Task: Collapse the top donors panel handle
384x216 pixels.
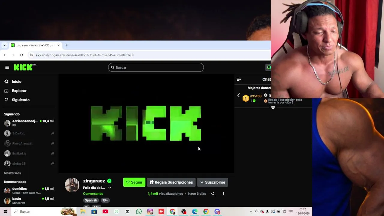Action: coord(273,108)
